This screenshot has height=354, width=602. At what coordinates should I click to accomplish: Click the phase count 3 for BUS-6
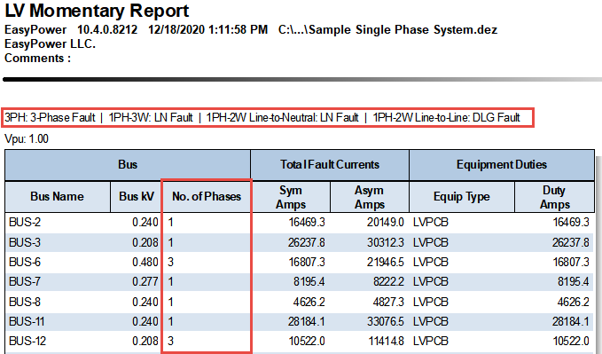click(171, 262)
